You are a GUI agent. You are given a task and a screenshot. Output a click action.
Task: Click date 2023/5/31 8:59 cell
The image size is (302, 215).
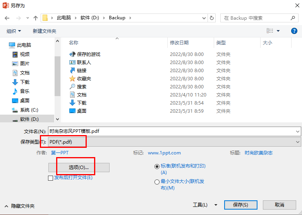187,111
